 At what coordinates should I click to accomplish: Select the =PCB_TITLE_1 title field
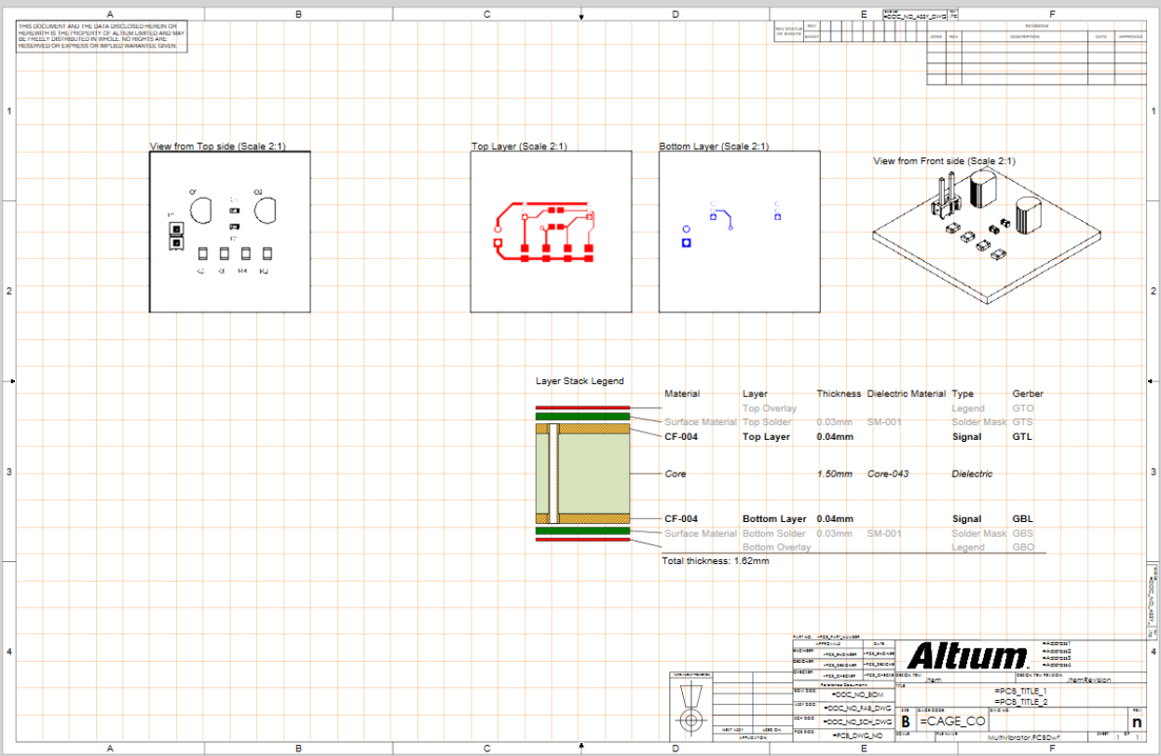click(1021, 690)
